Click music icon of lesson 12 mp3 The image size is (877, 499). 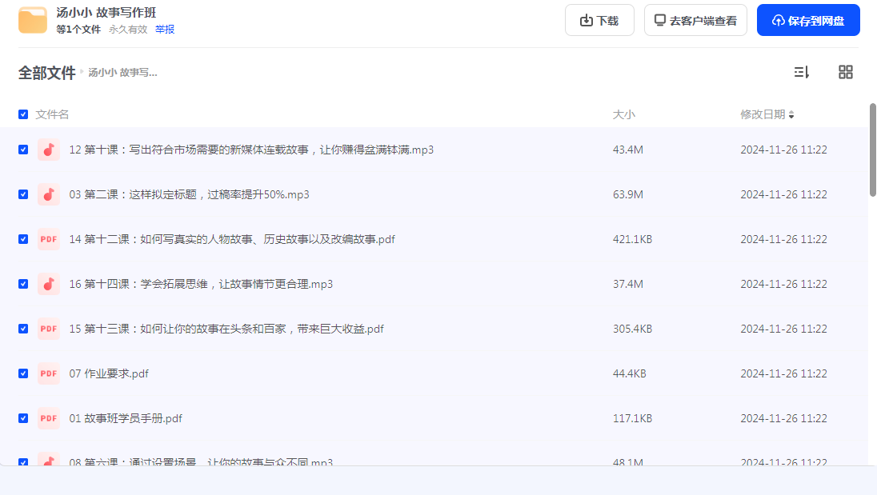[x=49, y=150]
